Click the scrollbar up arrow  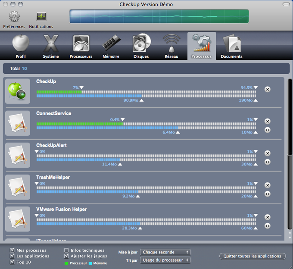[290, 233]
